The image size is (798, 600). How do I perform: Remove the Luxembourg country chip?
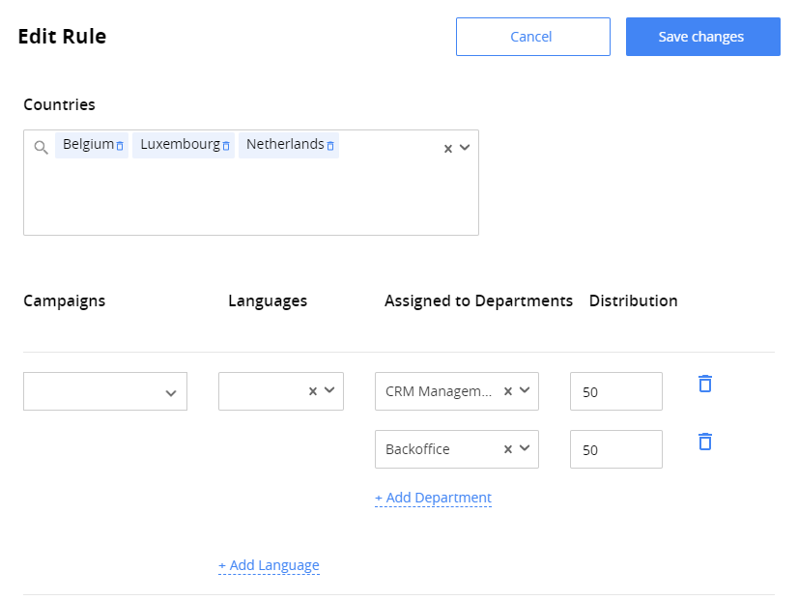tap(225, 145)
